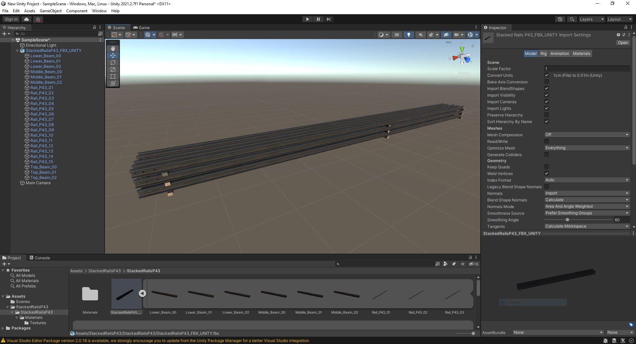636x344 pixels.
Task: Click the Pause button
Action: point(318,19)
